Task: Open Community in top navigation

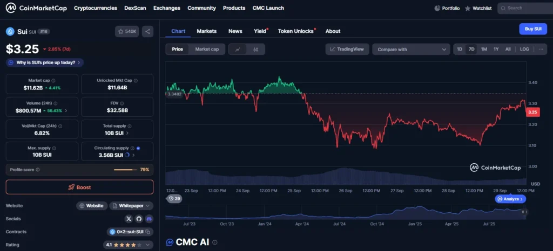Action: [202, 8]
